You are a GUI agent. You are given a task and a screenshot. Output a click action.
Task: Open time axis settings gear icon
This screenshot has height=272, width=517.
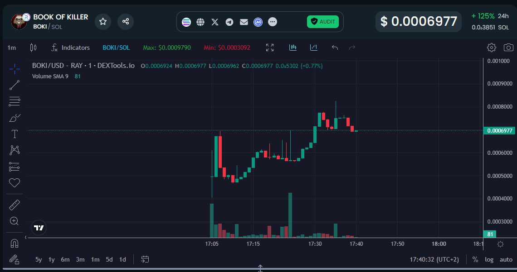point(500,244)
